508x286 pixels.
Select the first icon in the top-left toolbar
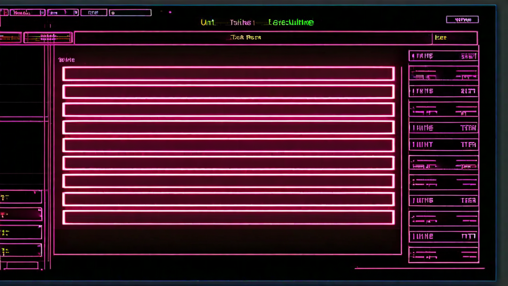[5, 12]
